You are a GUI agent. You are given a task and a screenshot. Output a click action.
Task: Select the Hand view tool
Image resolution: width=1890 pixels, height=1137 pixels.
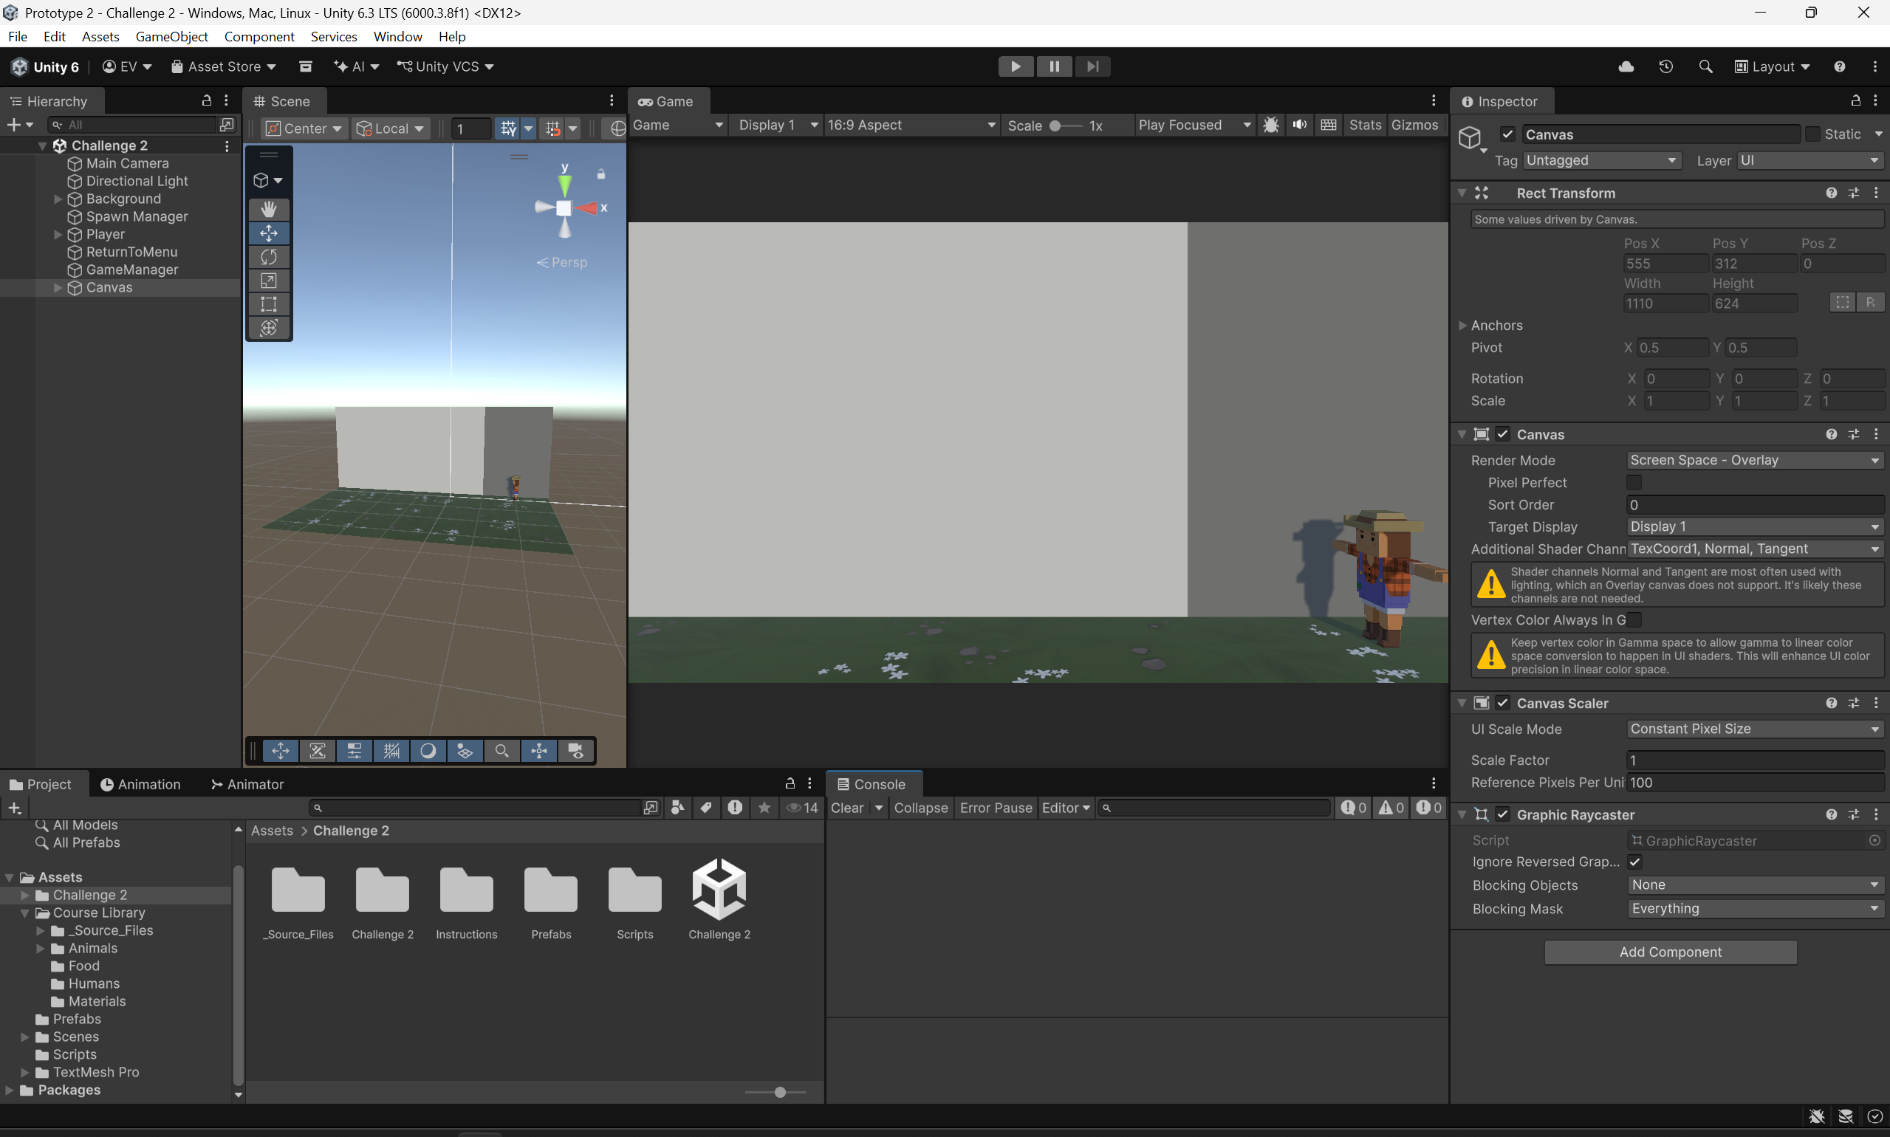[x=268, y=209]
